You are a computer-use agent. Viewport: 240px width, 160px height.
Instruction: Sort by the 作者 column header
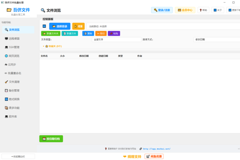(140, 56)
